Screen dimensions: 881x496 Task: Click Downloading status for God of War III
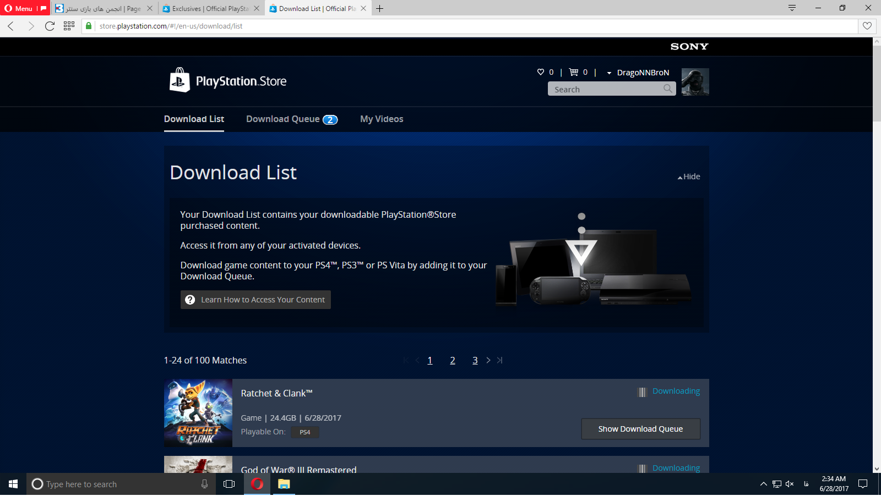point(676,468)
